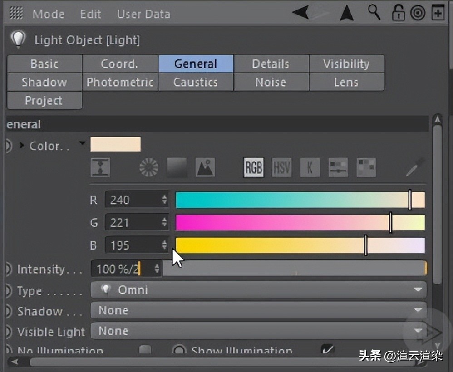The image size is (453, 372).
Task: Switch to HSV color mode
Action: point(281,167)
